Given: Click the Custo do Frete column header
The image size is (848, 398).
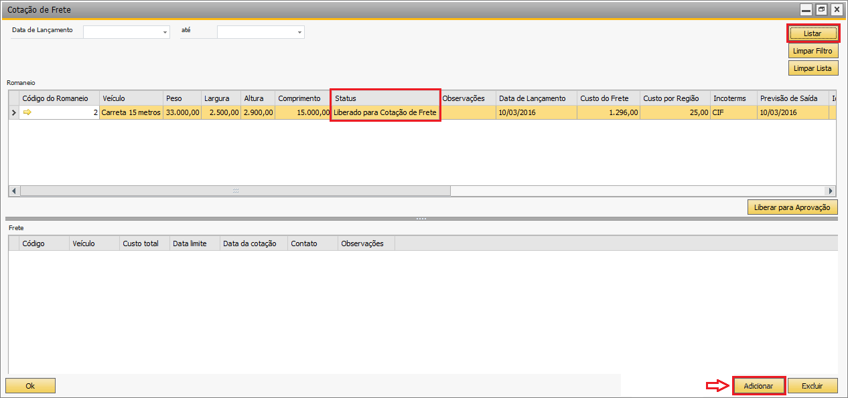Looking at the screenshot, I should click(x=608, y=98).
